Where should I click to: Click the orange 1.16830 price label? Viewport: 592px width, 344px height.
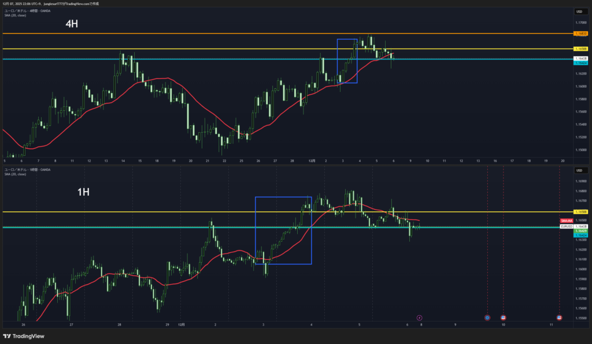tap(580, 33)
